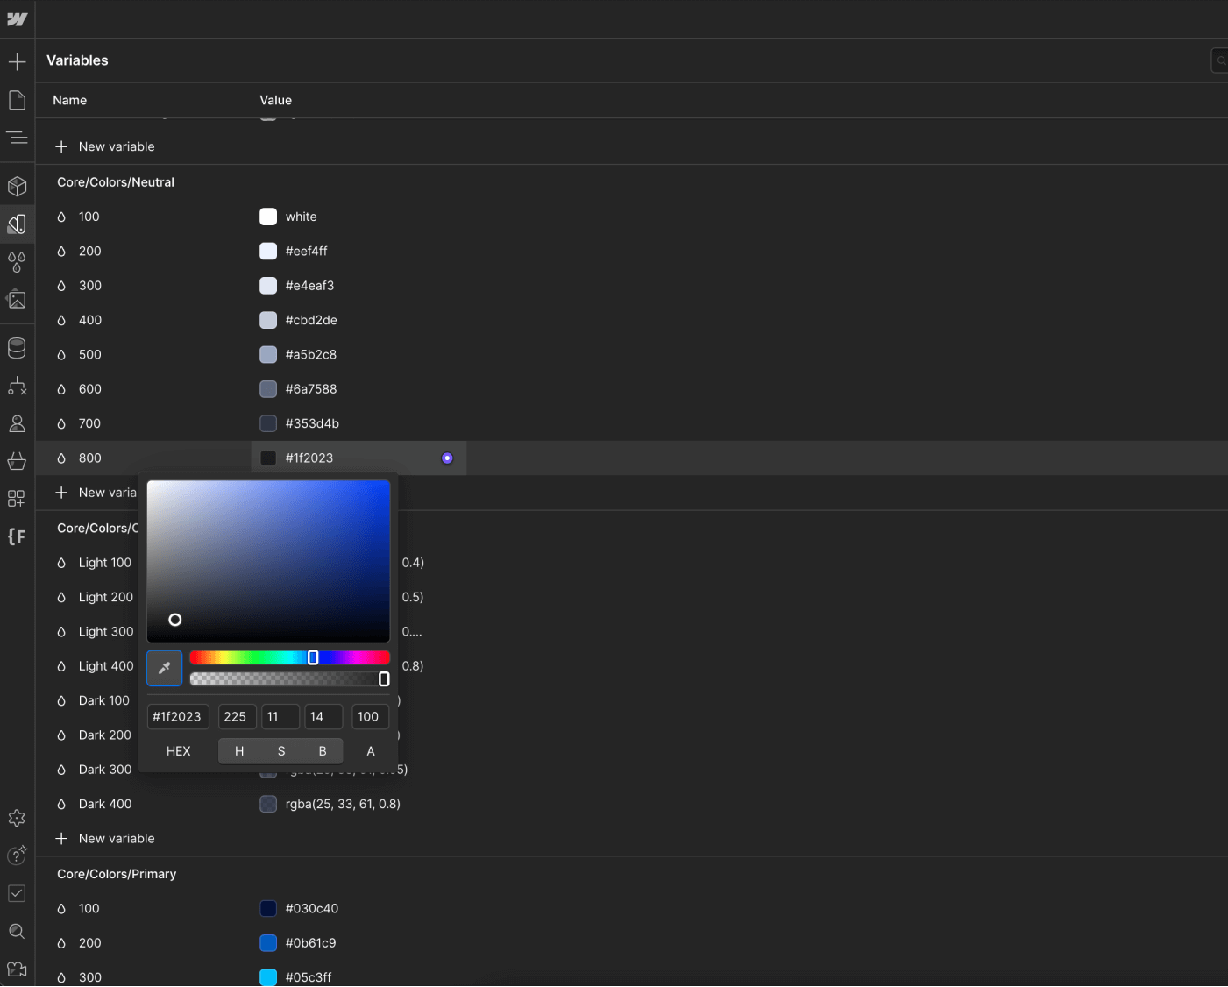Open the Assets image icon
Image resolution: width=1228 pixels, height=987 pixels.
pyautogui.click(x=17, y=299)
